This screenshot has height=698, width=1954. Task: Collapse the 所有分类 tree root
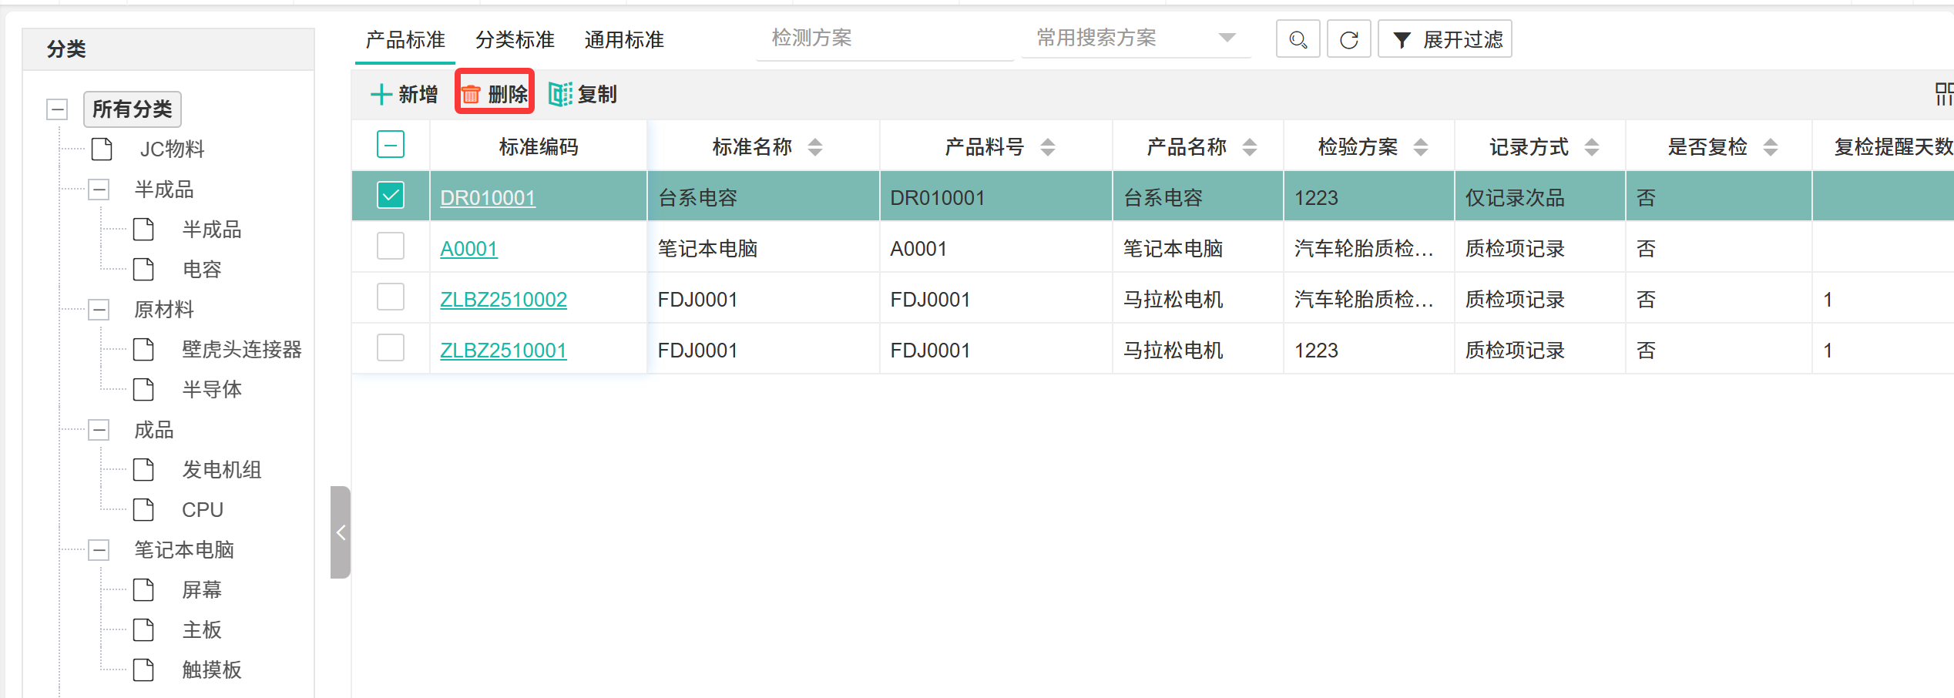point(57,109)
